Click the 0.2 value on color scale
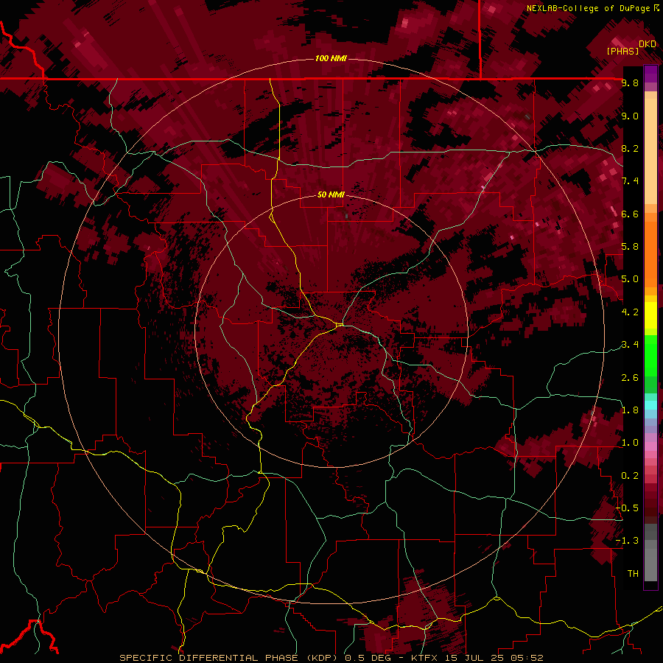The image size is (663, 663). click(x=630, y=476)
